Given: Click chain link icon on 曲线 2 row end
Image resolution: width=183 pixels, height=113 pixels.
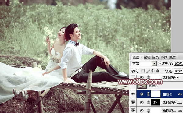Looking at the screenshot, I should [x=180, y=94].
